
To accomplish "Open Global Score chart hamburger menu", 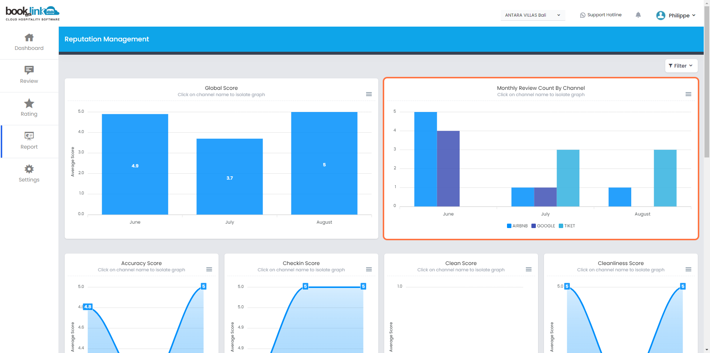I will click(x=369, y=94).
